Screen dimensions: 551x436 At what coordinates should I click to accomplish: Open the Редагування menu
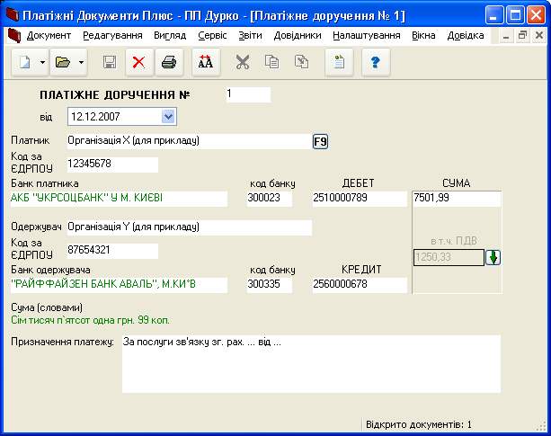112,35
